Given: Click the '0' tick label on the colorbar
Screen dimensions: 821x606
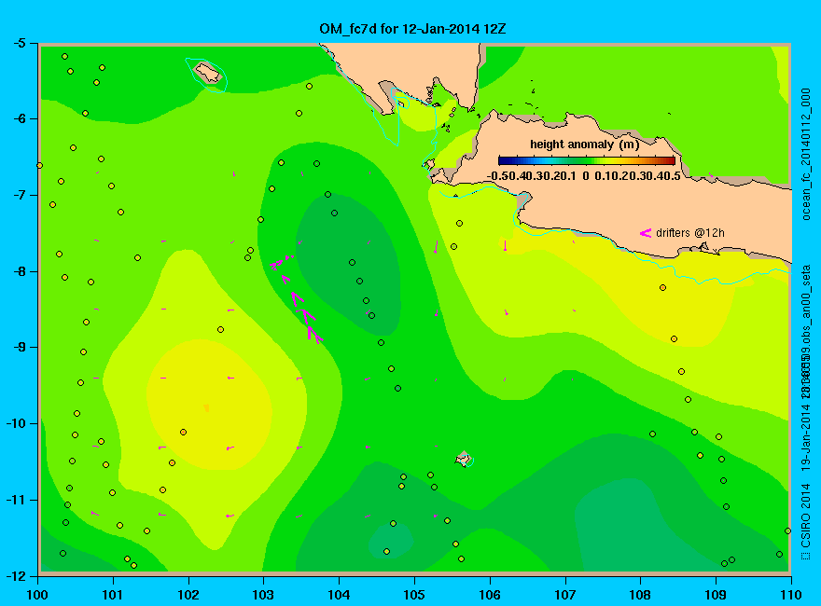Looking at the screenshot, I should 585,176.
